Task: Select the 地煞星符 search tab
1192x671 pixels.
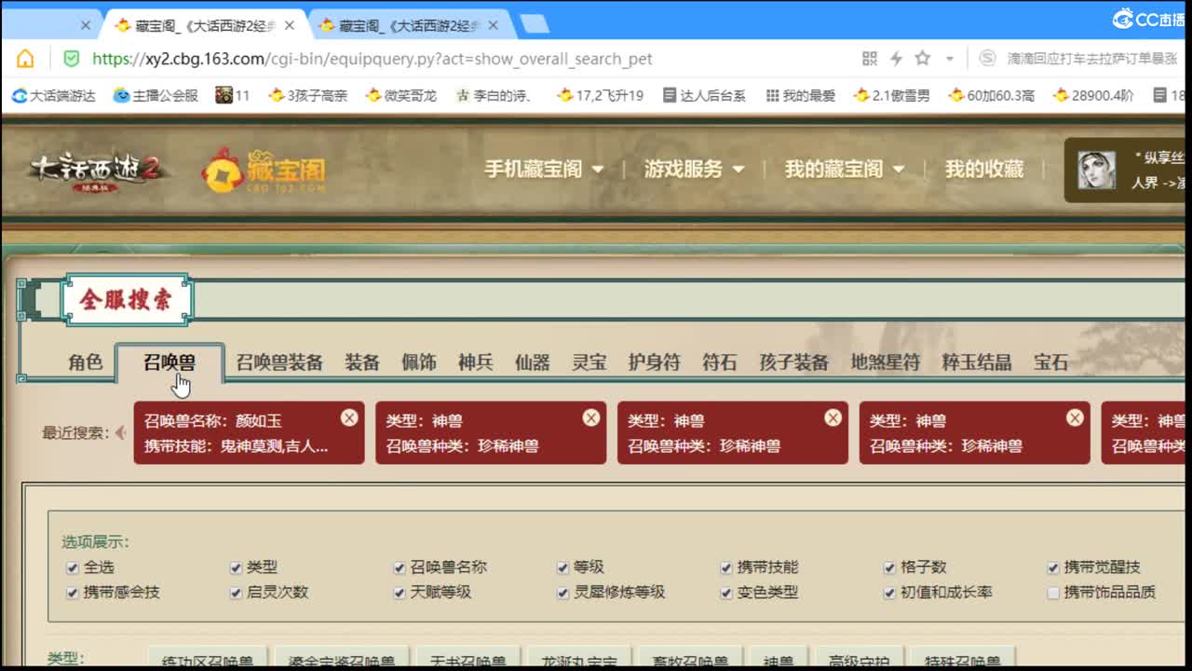Action: pyautogui.click(x=886, y=363)
